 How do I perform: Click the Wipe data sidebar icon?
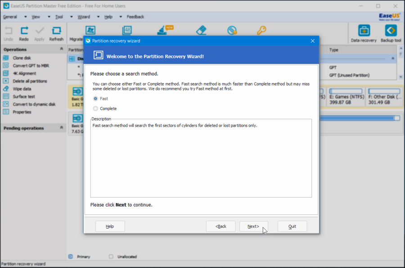click(x=6, y=89)
